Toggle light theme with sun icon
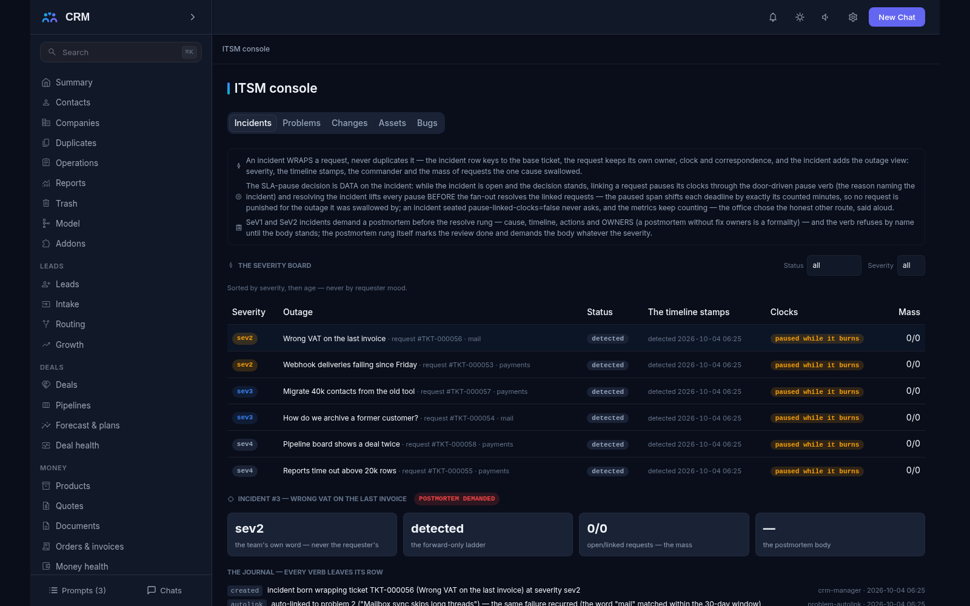Screen dimensions: 970x606 [x=800, y=17]
